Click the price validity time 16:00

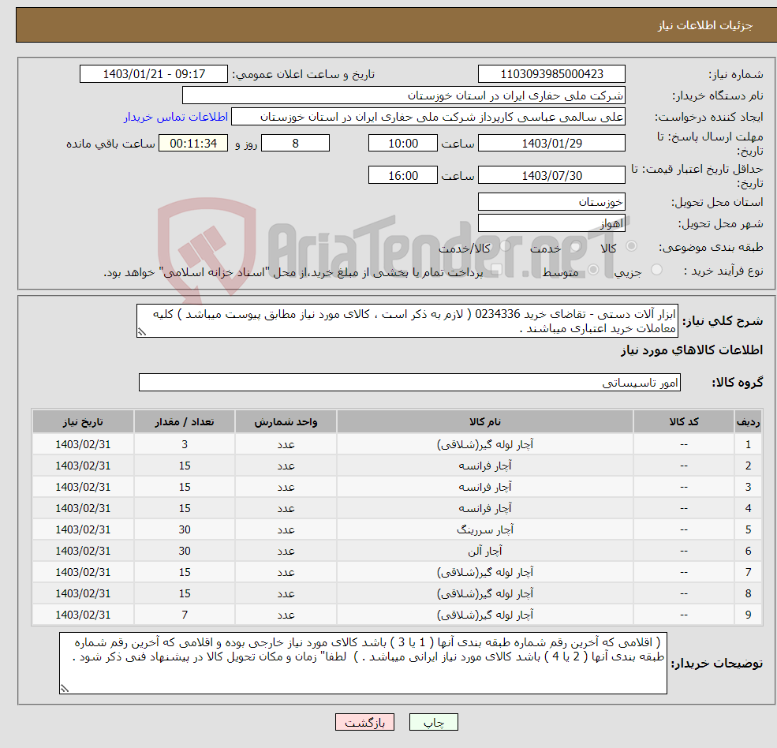(x=403, y=175)
